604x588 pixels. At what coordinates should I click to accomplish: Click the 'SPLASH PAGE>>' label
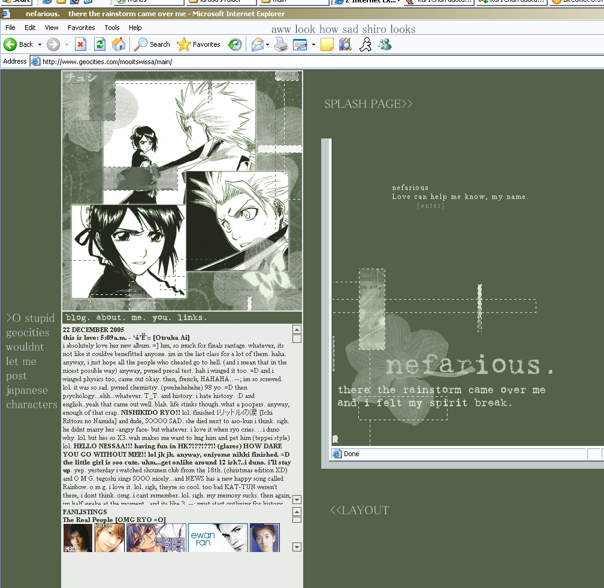click(369, 104)
